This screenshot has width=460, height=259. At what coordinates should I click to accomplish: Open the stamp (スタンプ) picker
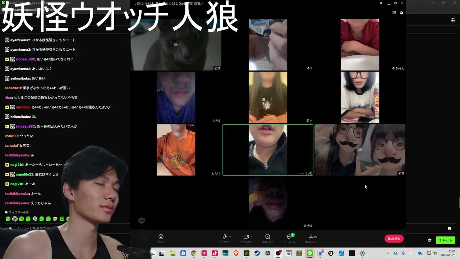161,238
